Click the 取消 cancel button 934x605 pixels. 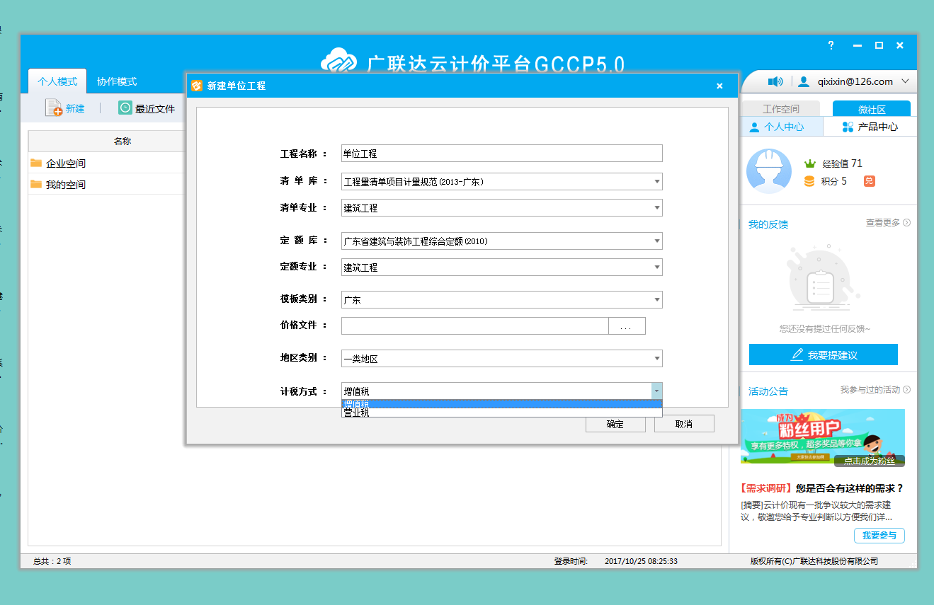coord(684,424)
